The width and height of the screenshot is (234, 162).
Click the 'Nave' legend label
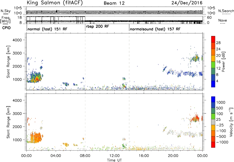223,20
